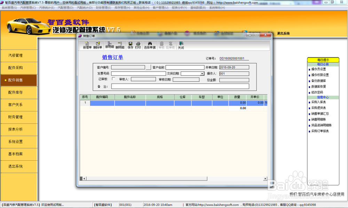Screen dimensions: 348x208
Task: Select 配件库存 in the left sidebar
Action: [19, 93]
